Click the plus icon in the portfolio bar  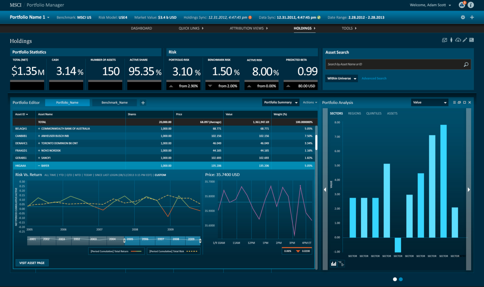click(472, 17)
